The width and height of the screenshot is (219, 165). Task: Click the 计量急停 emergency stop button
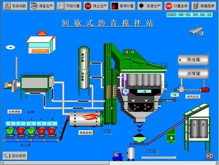coord(177,6)
